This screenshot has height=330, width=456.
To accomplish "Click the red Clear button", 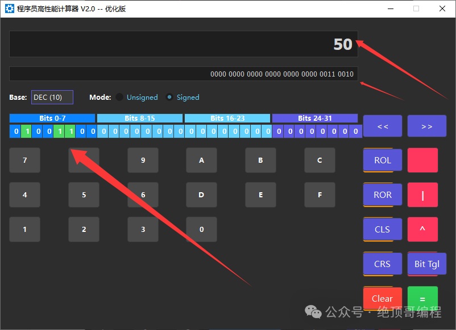I will coord(383,298).
